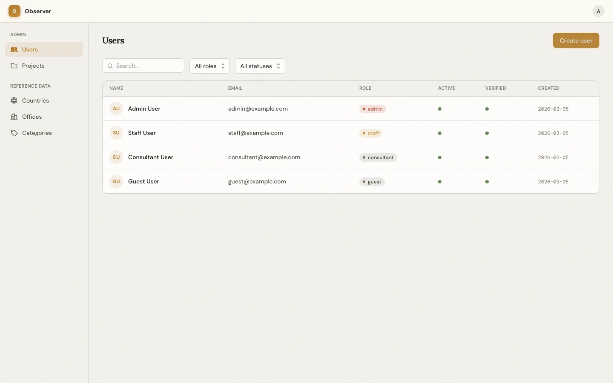The height and width of the screenshot is (383, 613).
Task: Click the AU avatar for Admin User
Action: 116,109
